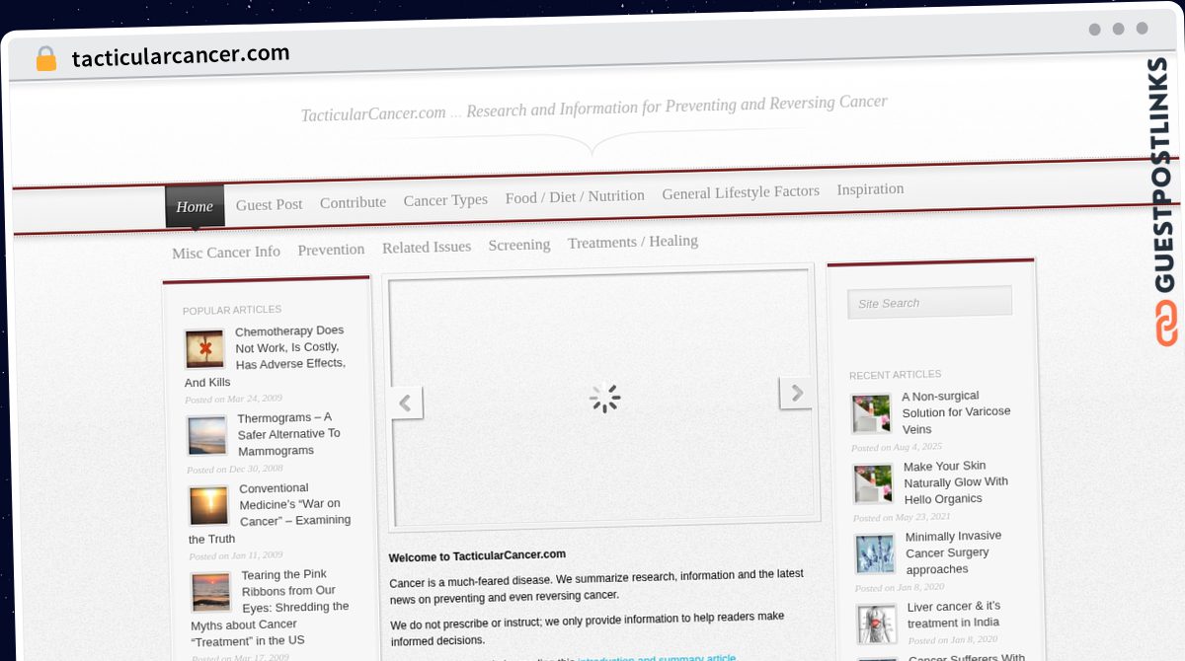
Task: Open Tearing the Pink Ribbons thumbnail
Action: tap(210, 592)
